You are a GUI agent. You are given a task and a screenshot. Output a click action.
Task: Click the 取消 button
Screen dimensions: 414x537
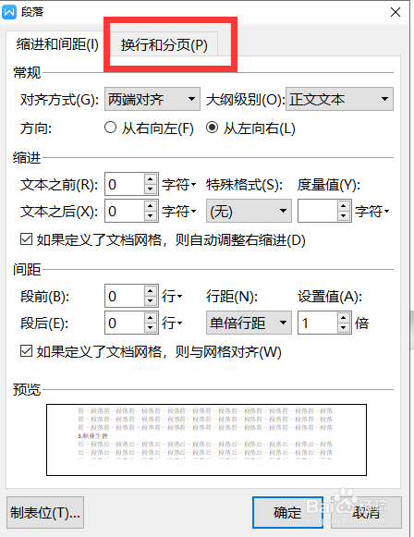[x=366, y=513]
